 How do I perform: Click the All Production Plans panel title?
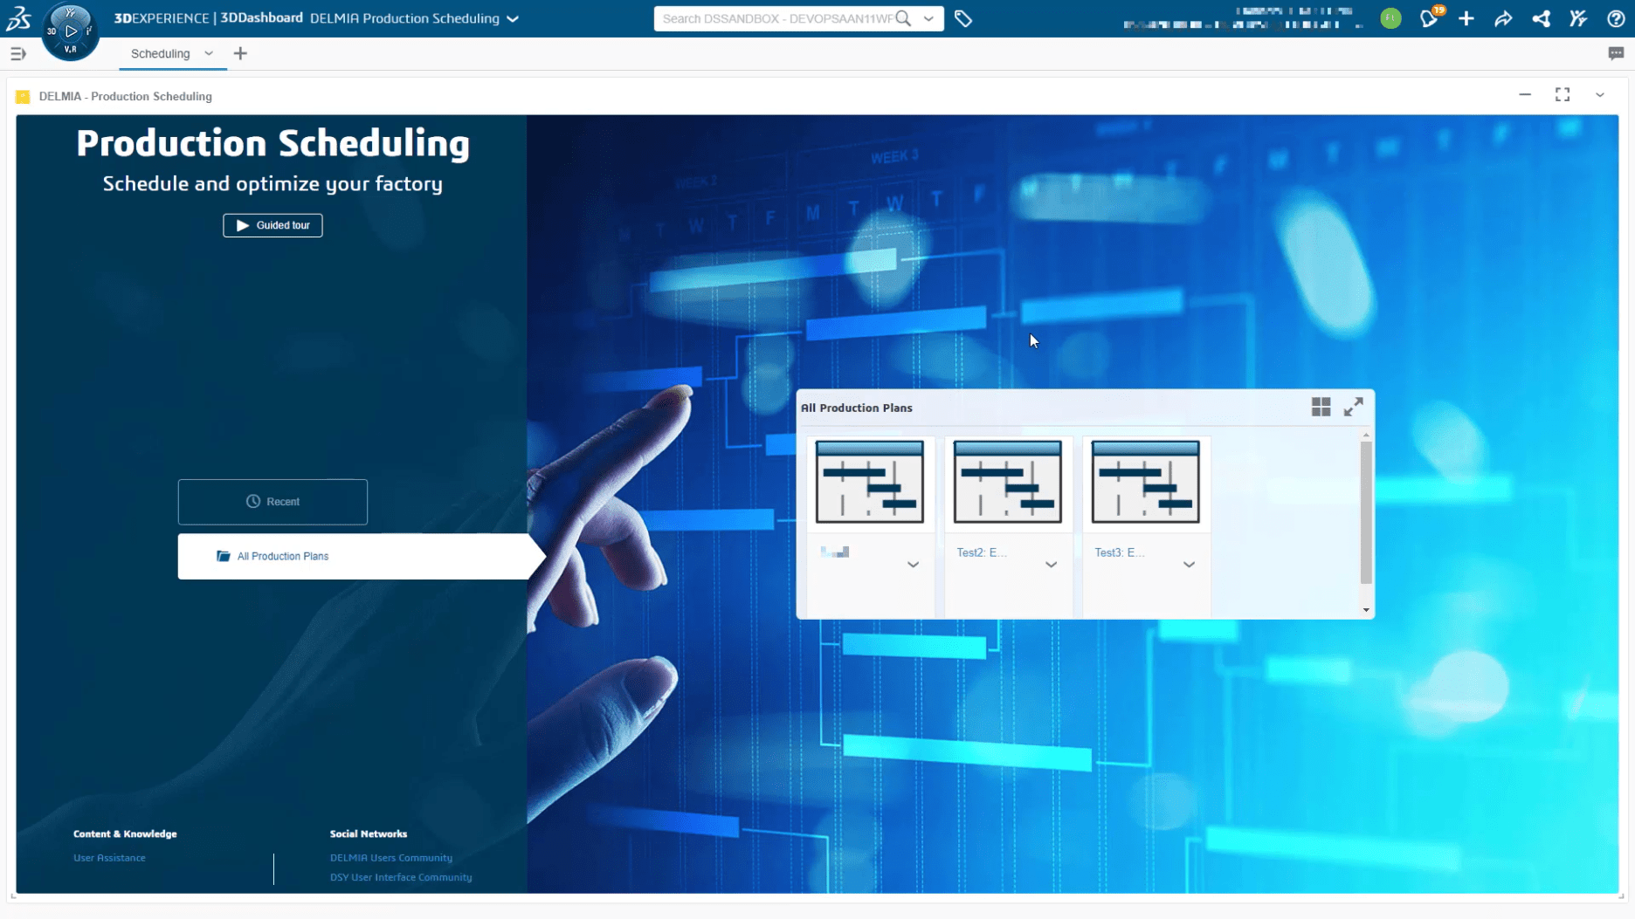pos(856,408)
